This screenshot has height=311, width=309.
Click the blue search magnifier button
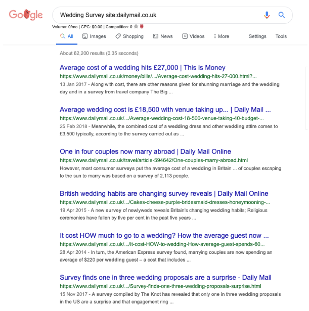click(x=282, y=15)
